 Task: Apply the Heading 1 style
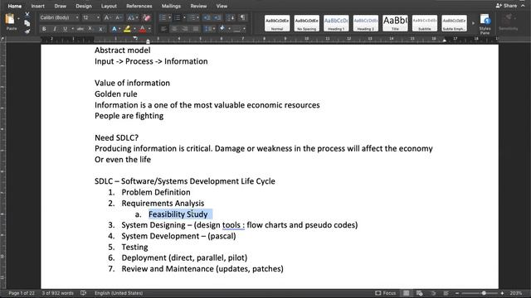tap(336, 23)
